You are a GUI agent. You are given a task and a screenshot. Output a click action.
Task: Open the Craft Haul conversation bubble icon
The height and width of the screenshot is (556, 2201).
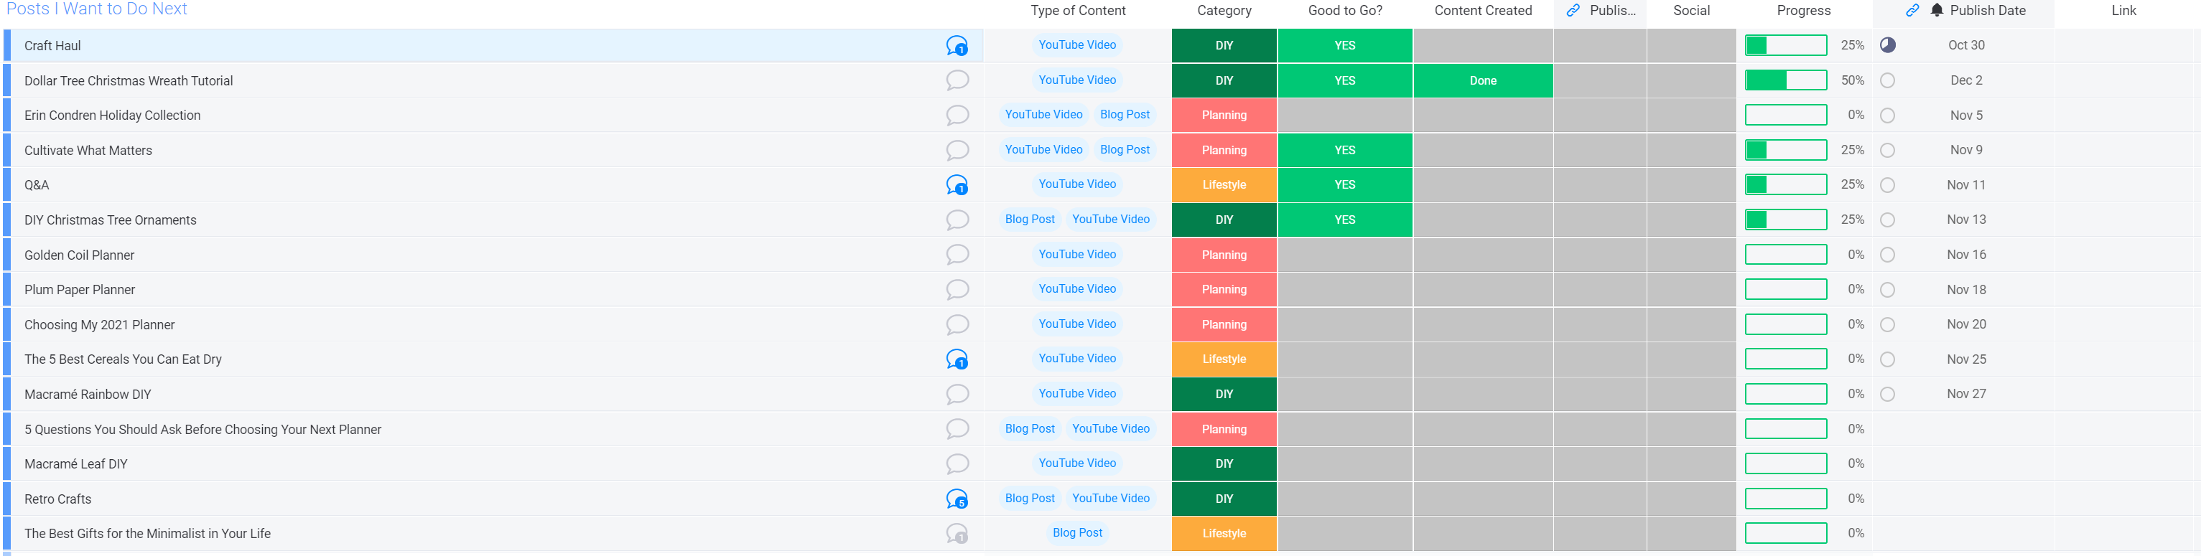click(957, 46)
